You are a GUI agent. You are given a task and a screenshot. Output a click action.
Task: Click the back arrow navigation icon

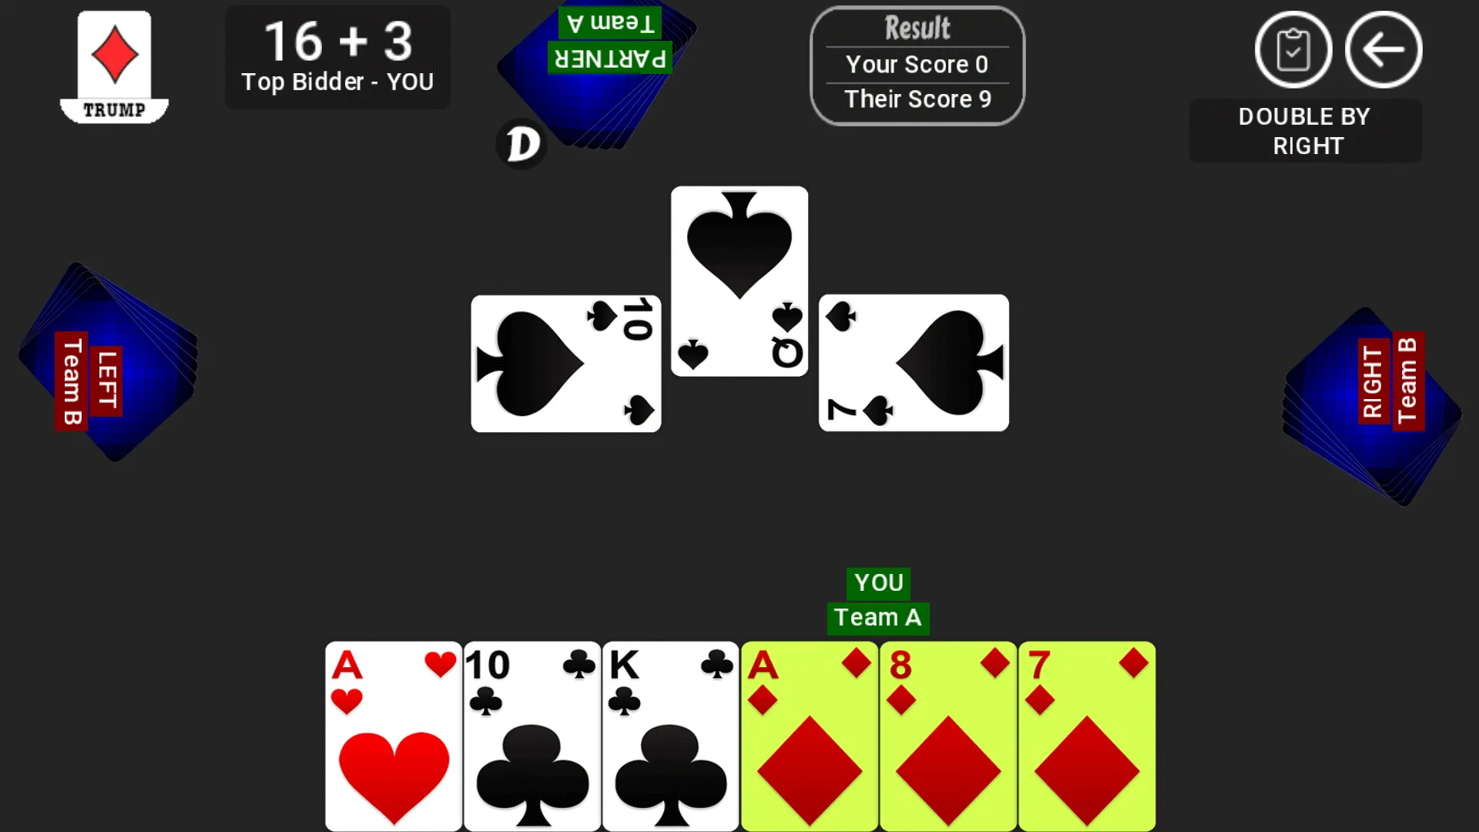click(1383, 50)
